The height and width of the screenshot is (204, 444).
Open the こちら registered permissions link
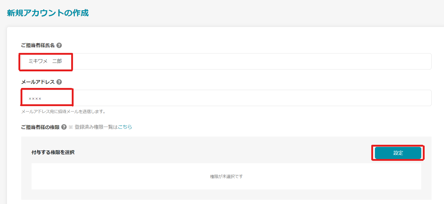click(x=125, y=127)
